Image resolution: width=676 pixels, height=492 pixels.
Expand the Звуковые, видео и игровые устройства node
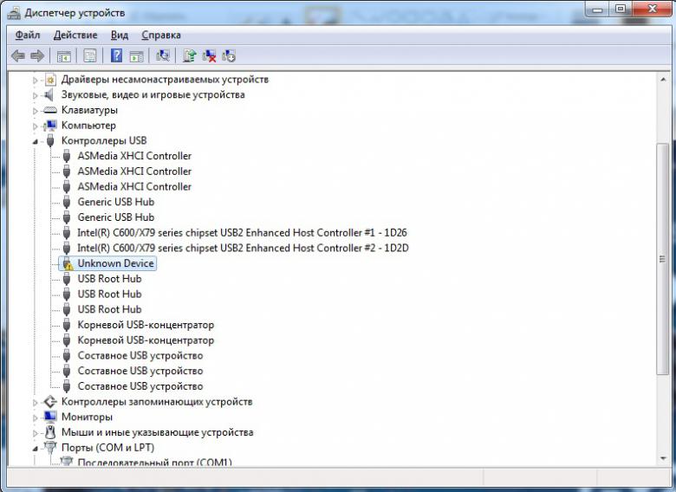point(36,95)
